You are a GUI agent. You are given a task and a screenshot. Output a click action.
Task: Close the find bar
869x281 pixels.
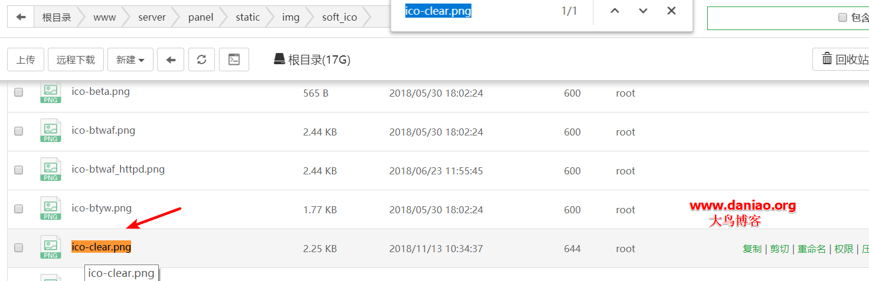point(671,11)
